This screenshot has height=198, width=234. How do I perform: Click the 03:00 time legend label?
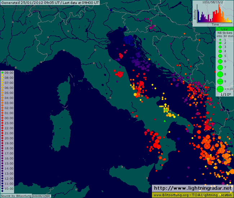coord(9,103)
